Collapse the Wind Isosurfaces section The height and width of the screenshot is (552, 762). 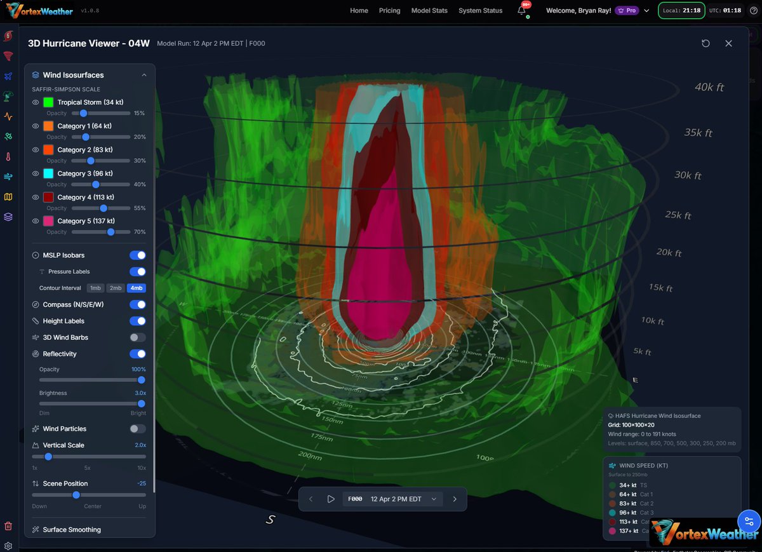click(144, 75)
